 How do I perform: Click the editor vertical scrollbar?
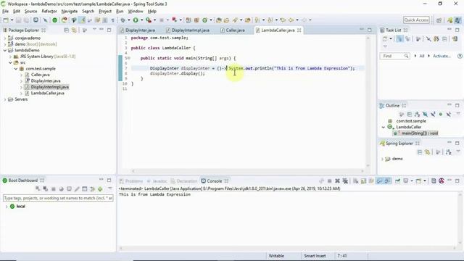tap(368, 101)
